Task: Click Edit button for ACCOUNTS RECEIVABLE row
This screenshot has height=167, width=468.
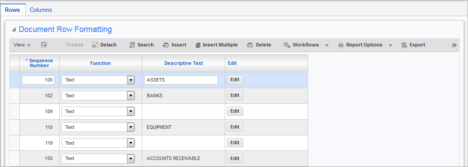Action: [235, 158]
